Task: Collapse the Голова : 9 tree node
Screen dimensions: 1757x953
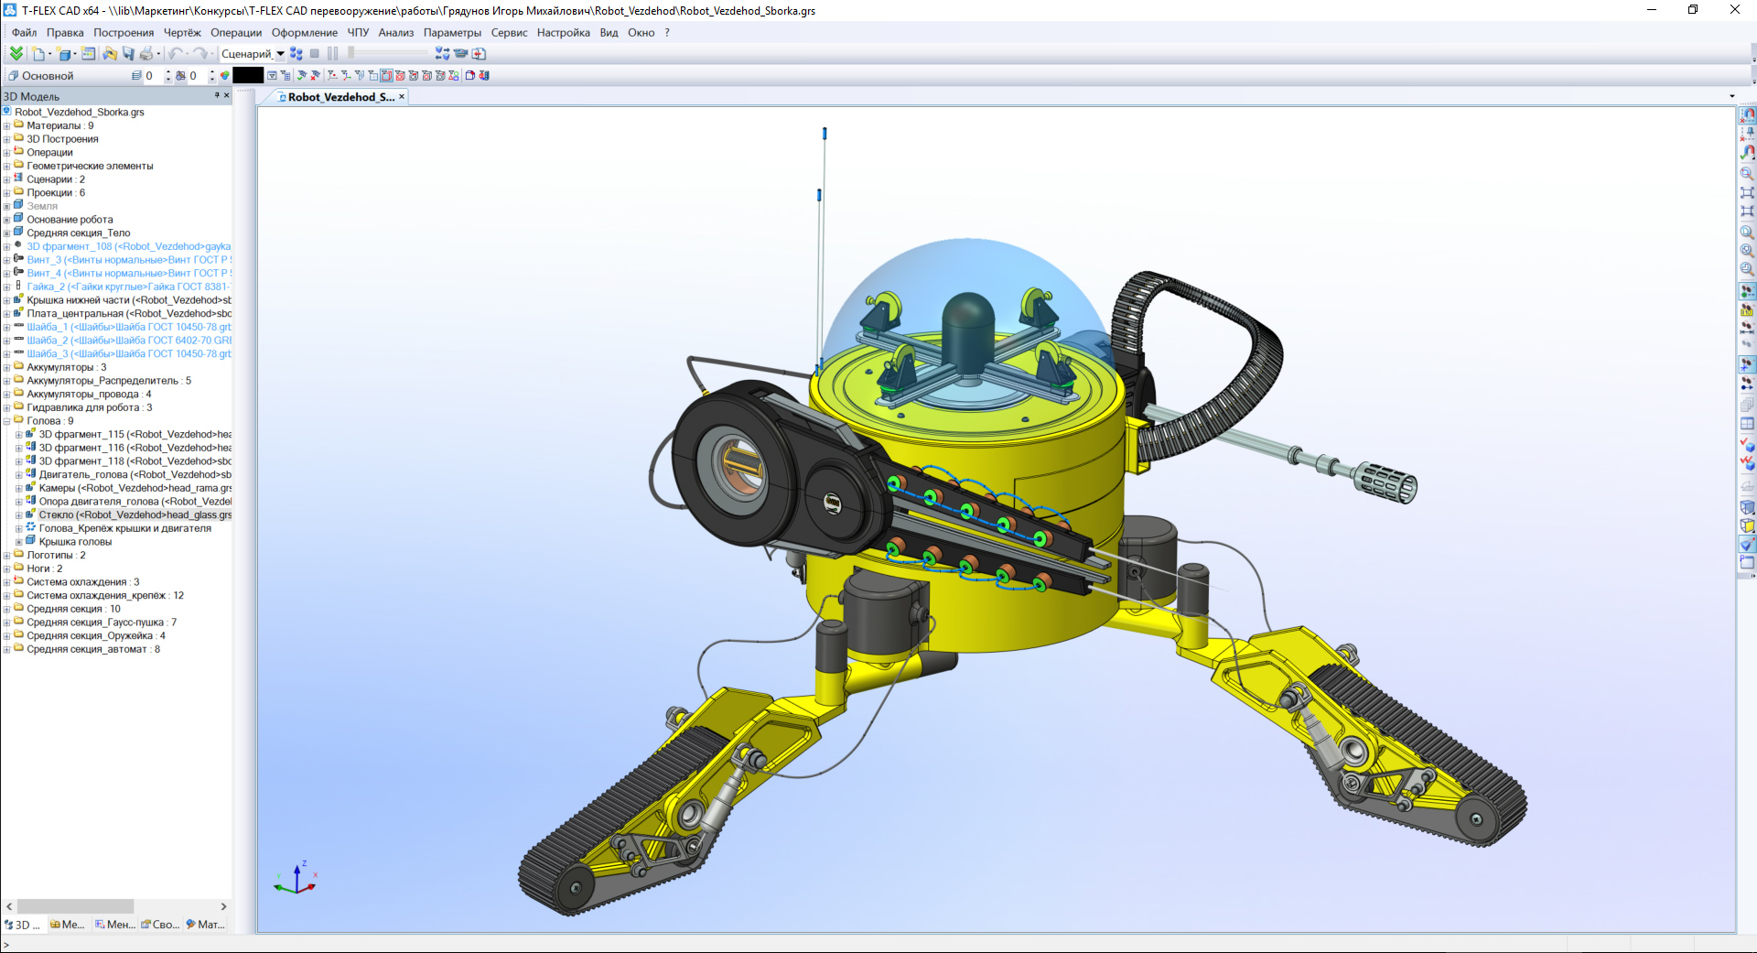Action: (6, 422)
